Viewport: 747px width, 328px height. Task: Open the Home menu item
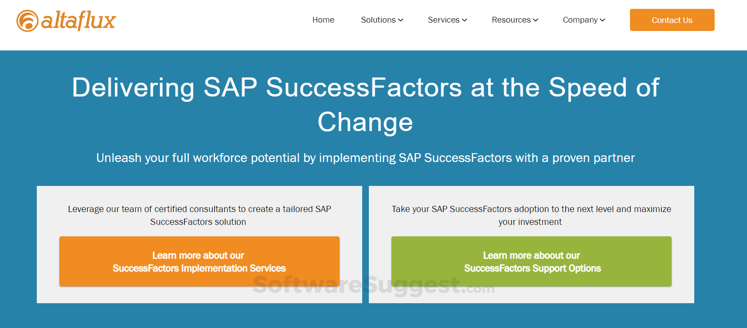(x=323, y=20)
